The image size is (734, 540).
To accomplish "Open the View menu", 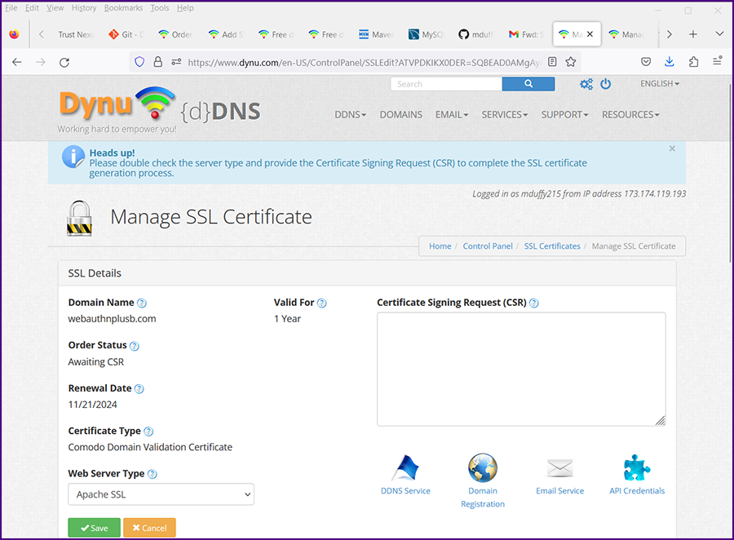I will (55, 8).
